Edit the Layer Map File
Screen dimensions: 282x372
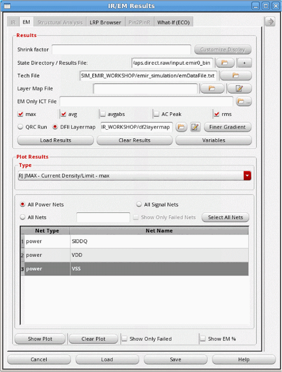239,88
